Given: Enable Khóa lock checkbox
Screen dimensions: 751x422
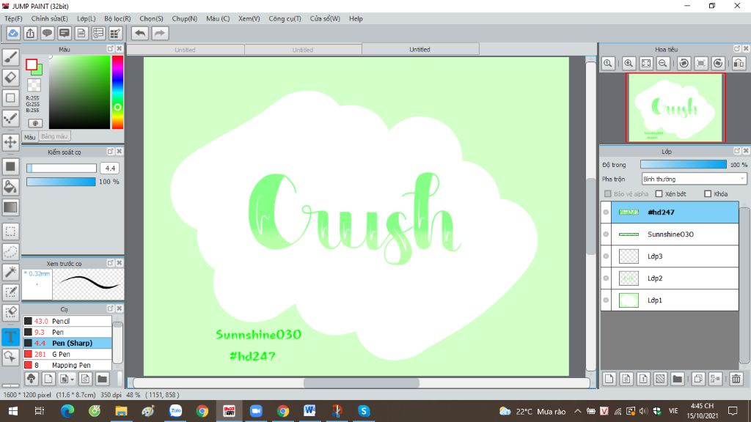Looking at the screenshot, I should click(708, 193).
